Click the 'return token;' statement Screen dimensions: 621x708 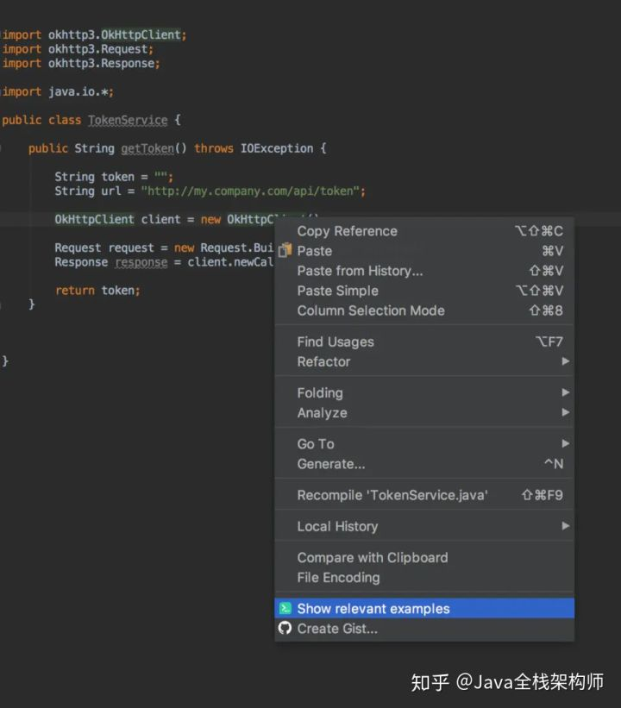pos(97,291)
